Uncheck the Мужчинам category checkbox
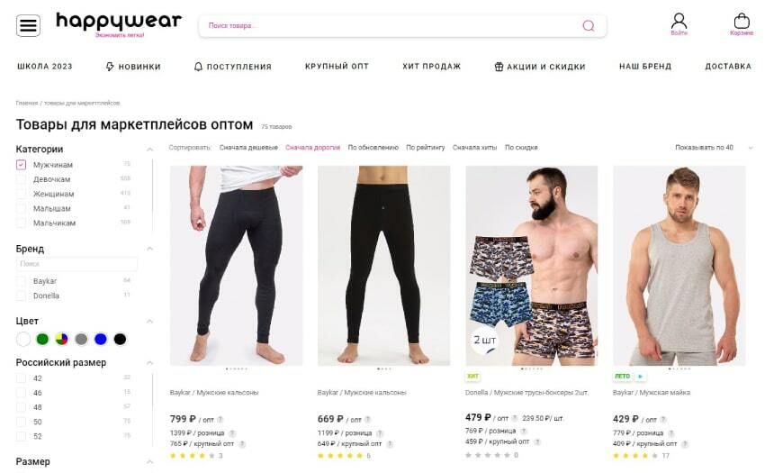The image size is (765, 473). (x=21, y=165)
